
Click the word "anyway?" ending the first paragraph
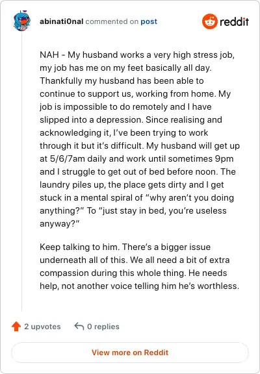click(x=60, y=224)
